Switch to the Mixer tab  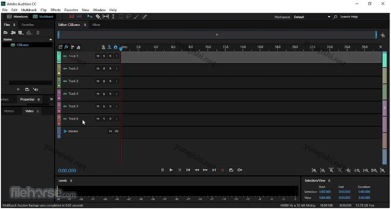click(x=96, y=25)
